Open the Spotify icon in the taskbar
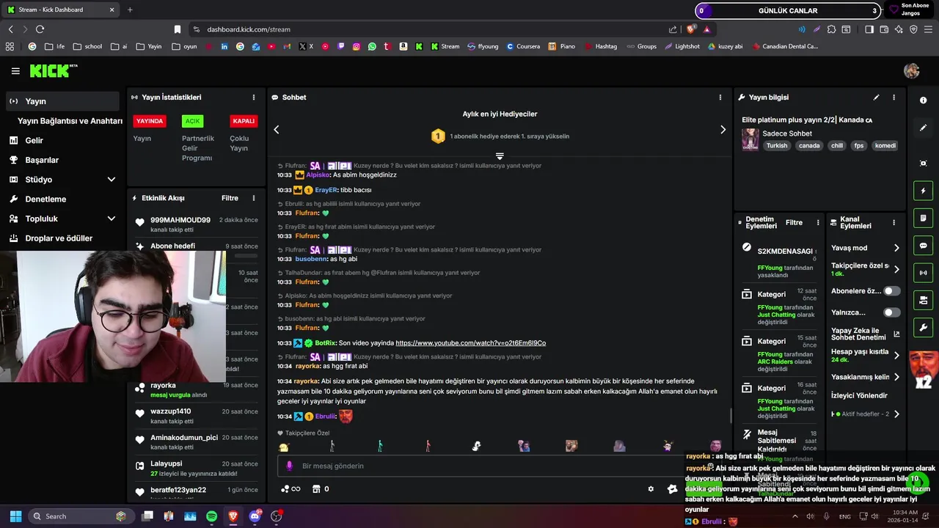 (x=211, y=516)
